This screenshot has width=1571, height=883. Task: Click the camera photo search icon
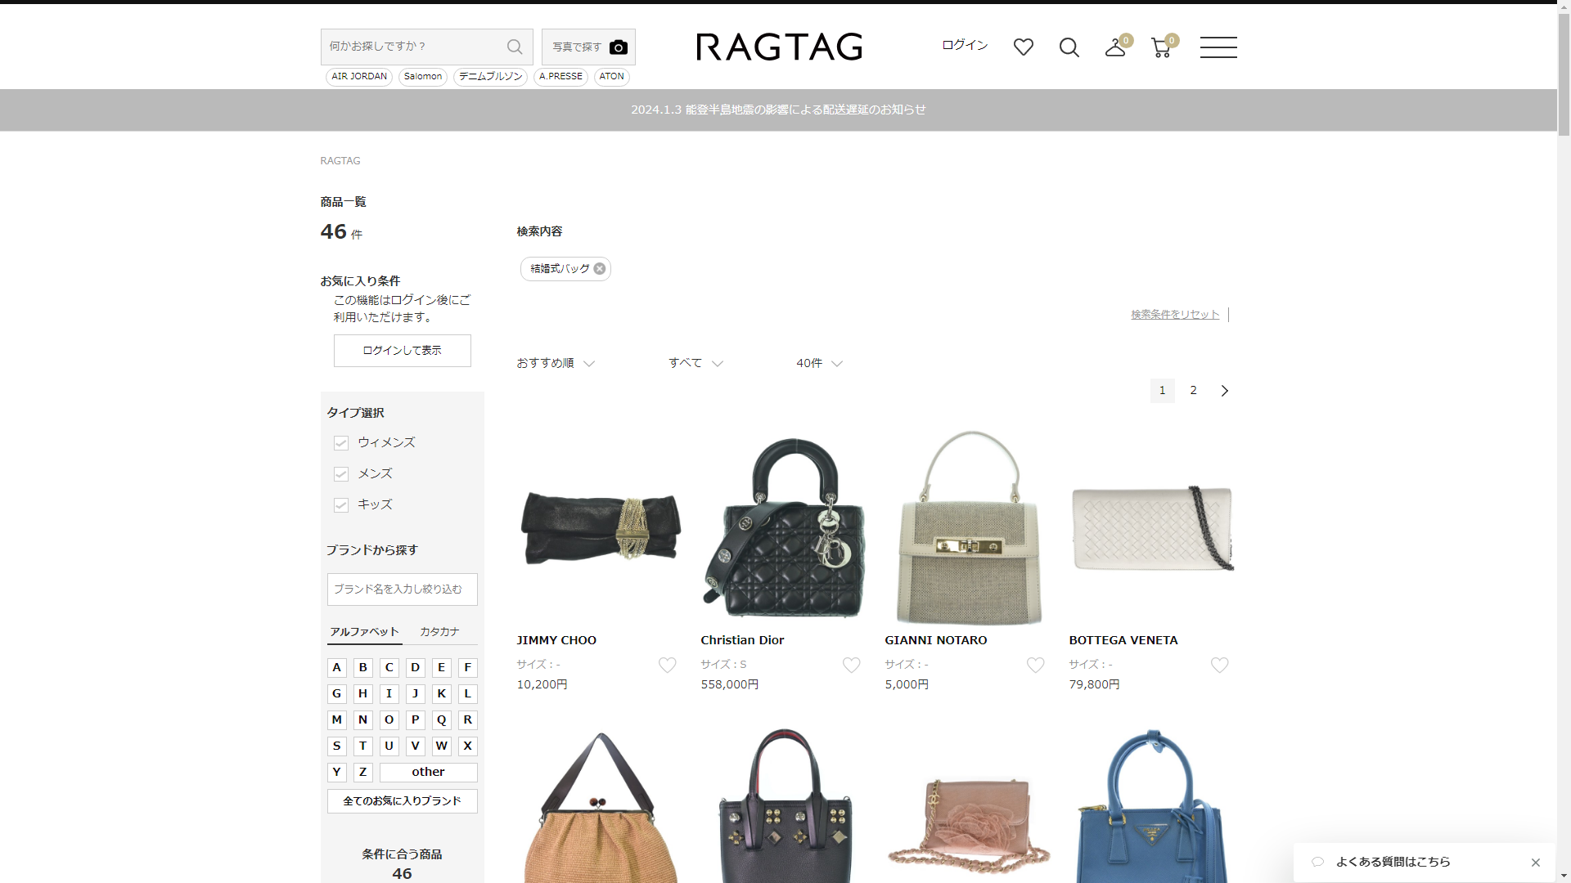tap(618, 47)
